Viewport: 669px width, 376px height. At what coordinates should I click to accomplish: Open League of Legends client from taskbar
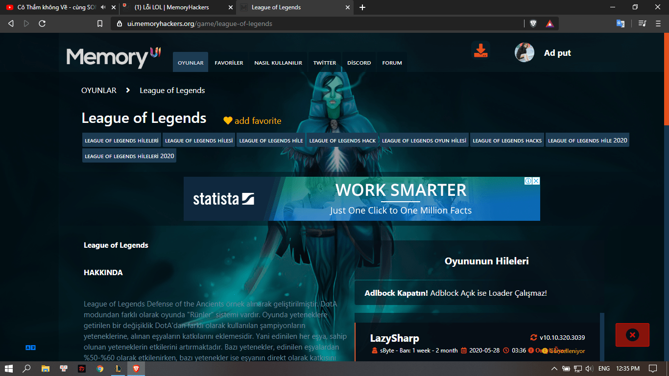pos(118,368)
